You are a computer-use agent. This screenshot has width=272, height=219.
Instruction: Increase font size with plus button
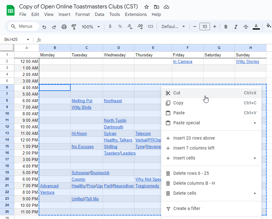215,26
